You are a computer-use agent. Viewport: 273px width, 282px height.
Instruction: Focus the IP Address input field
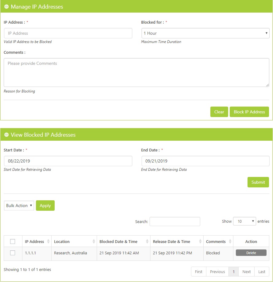68,33
